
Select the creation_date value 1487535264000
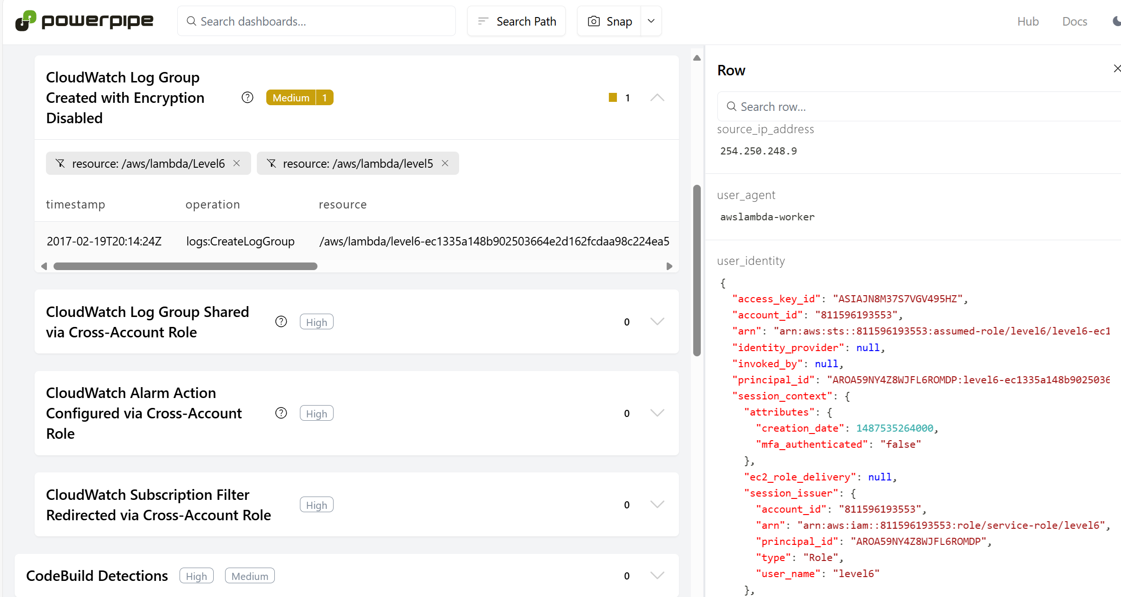[x=895, y=428]
